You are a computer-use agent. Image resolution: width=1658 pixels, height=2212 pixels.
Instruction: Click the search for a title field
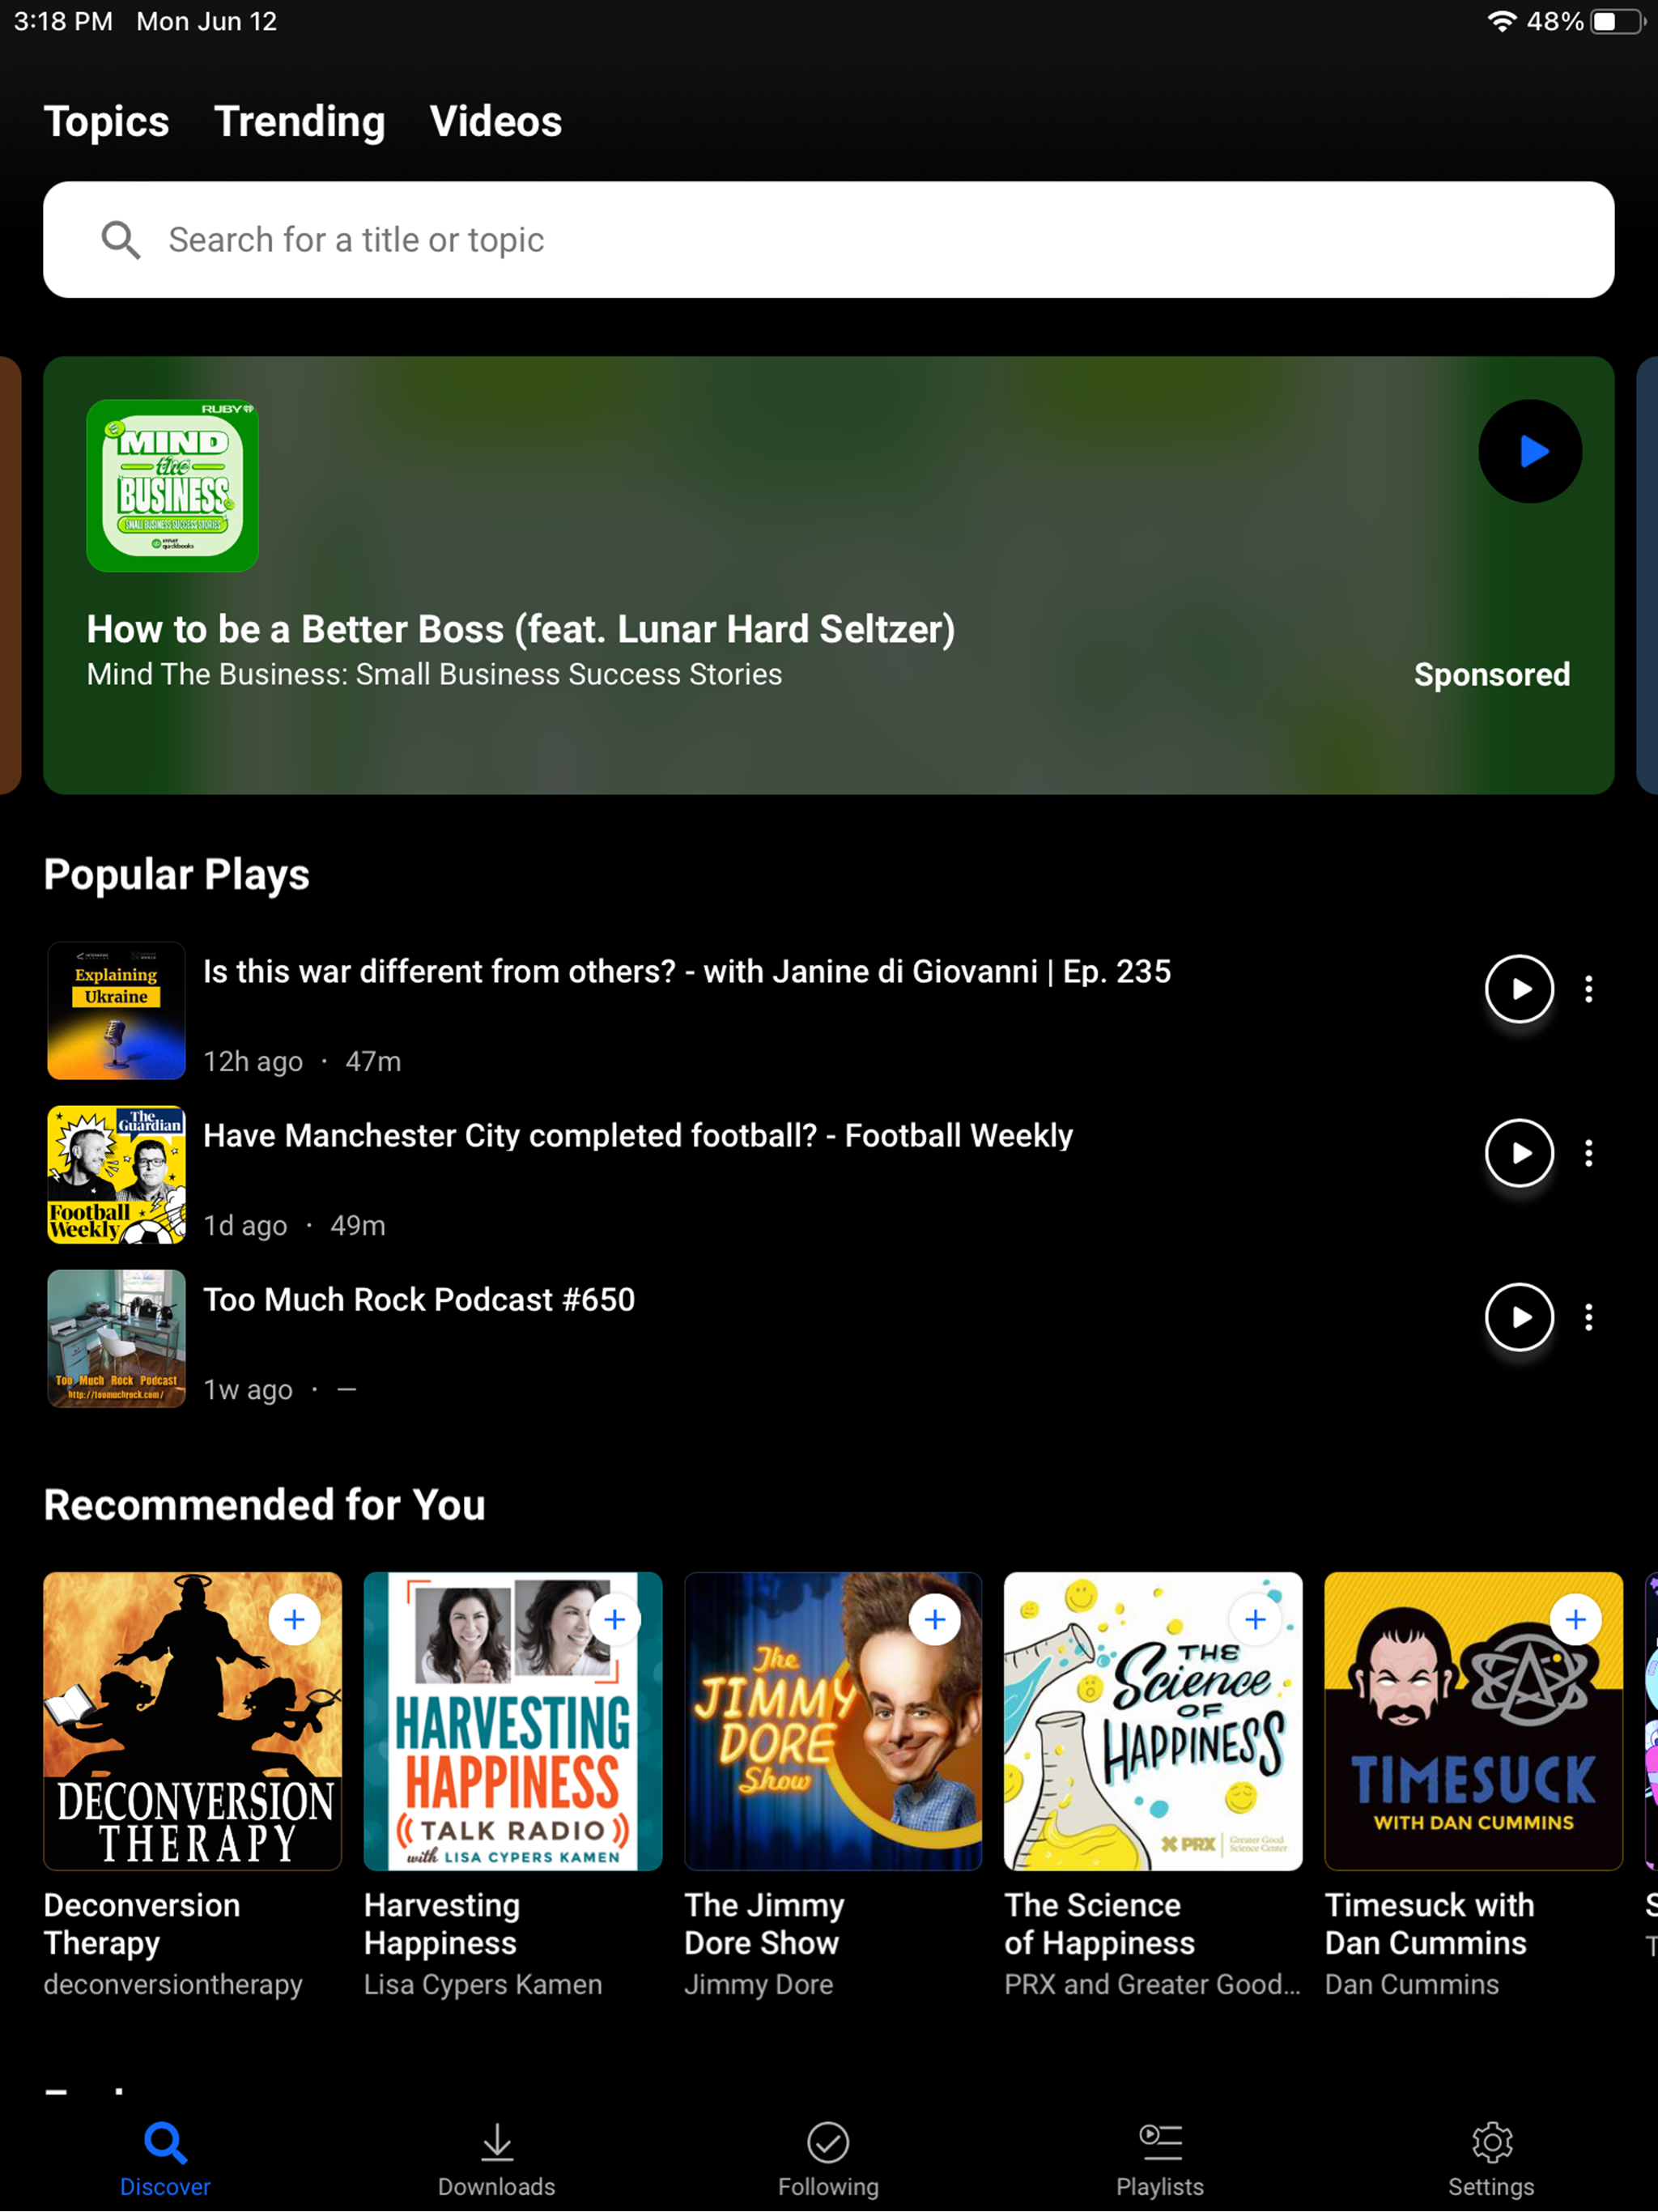tap(828, 240)
